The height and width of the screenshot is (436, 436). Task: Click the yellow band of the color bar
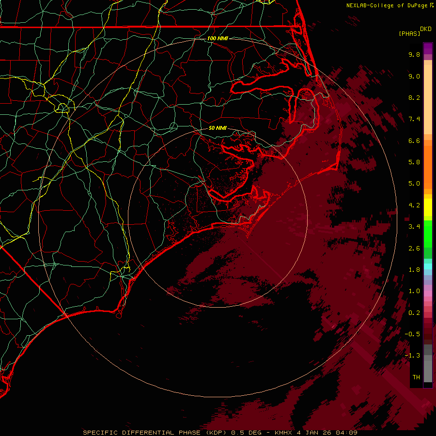[428, 207]
